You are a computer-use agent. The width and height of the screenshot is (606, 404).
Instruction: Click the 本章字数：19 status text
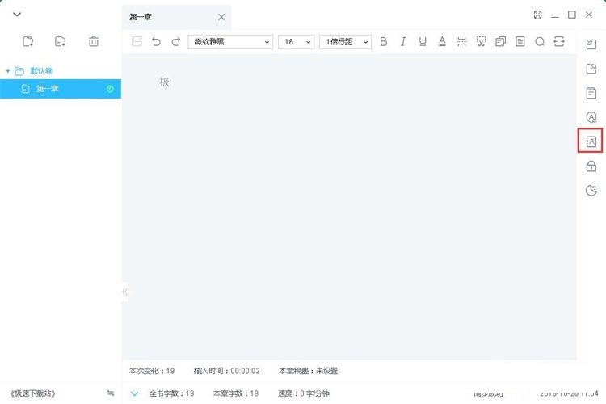236,393
